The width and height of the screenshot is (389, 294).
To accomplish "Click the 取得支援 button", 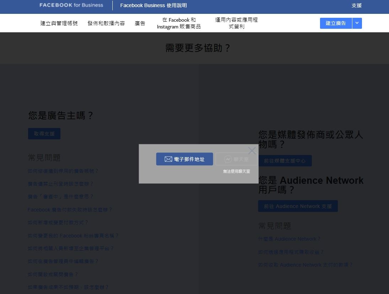I will (x=44, y=134).
